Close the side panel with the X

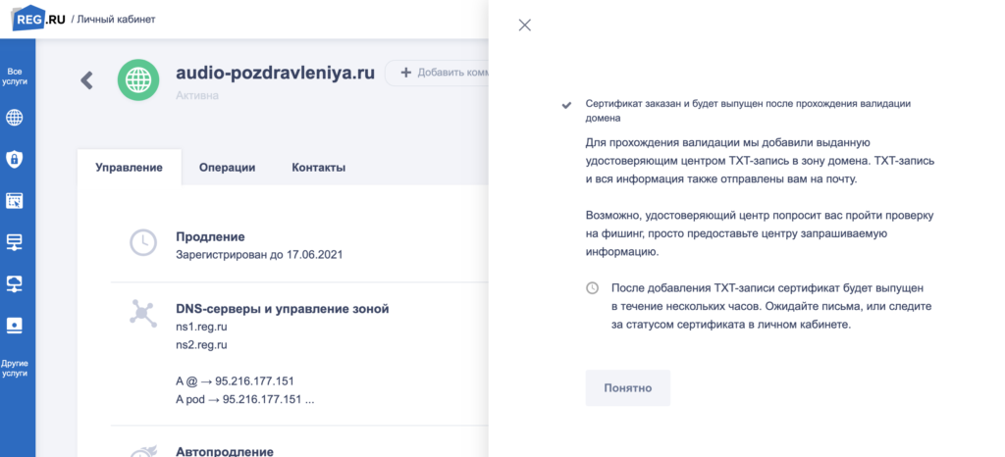pos(525,25)
